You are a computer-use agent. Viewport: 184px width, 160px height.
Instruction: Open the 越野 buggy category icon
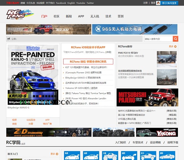click(129, 156)
